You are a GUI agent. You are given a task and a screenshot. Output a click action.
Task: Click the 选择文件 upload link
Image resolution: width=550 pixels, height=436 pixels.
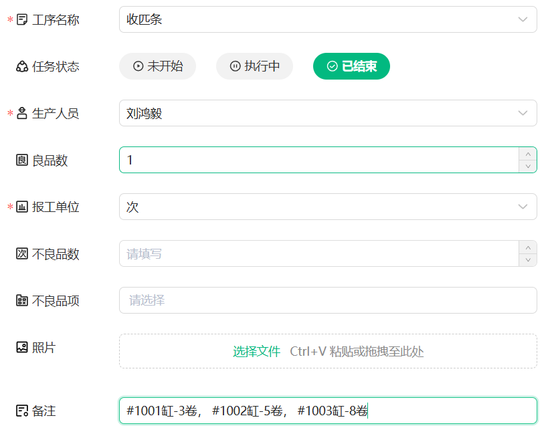click(x=256, y=352)
